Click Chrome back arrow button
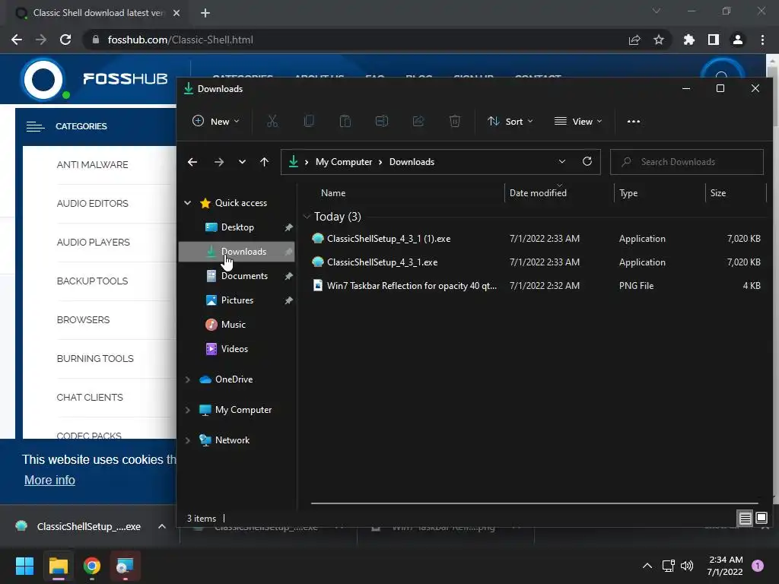This screenshot has height=584, width=779. click(x=17, y=40)
